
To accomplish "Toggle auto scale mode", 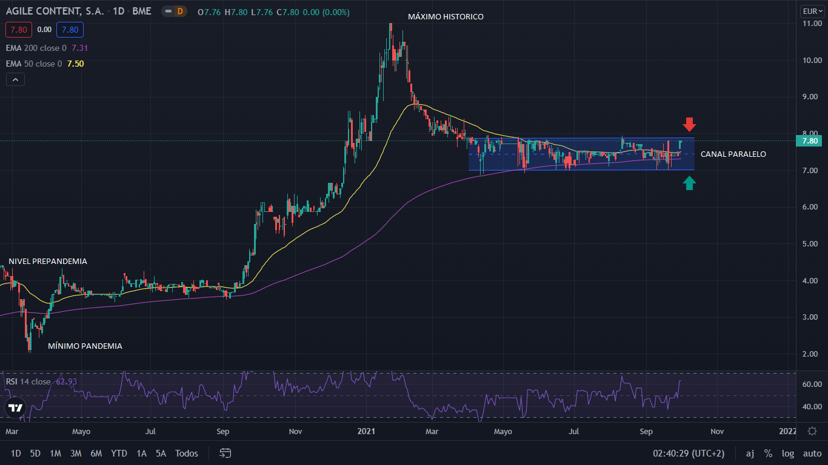I will pos(812,453).
